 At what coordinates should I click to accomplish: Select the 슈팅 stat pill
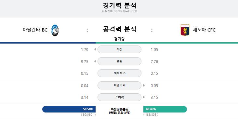(x=119, y=61)
